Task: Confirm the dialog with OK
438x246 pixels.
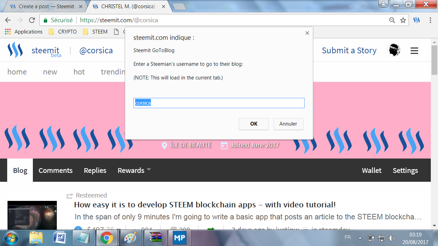Action: tap(254, 124)
